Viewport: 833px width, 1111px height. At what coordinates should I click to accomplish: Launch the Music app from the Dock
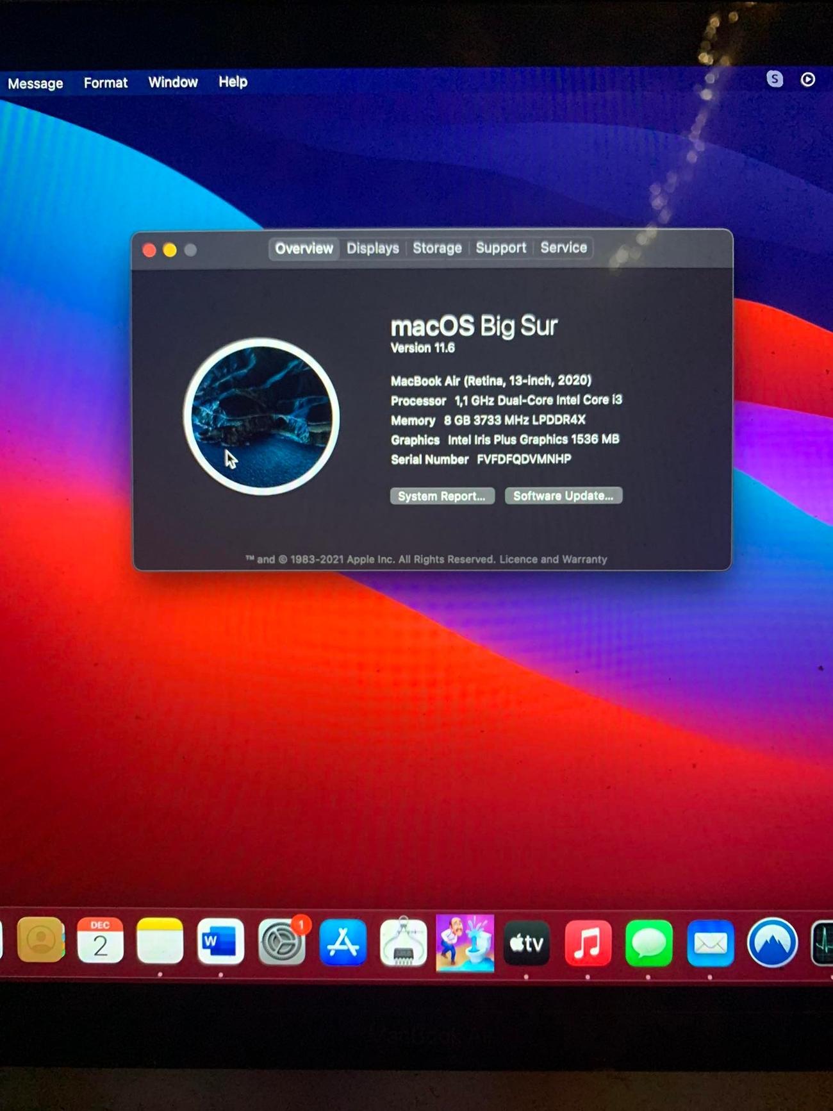coord(588,943)
